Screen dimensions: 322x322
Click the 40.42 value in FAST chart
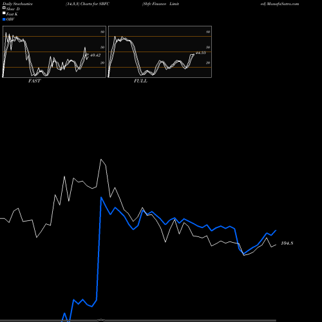coord(95,55)
